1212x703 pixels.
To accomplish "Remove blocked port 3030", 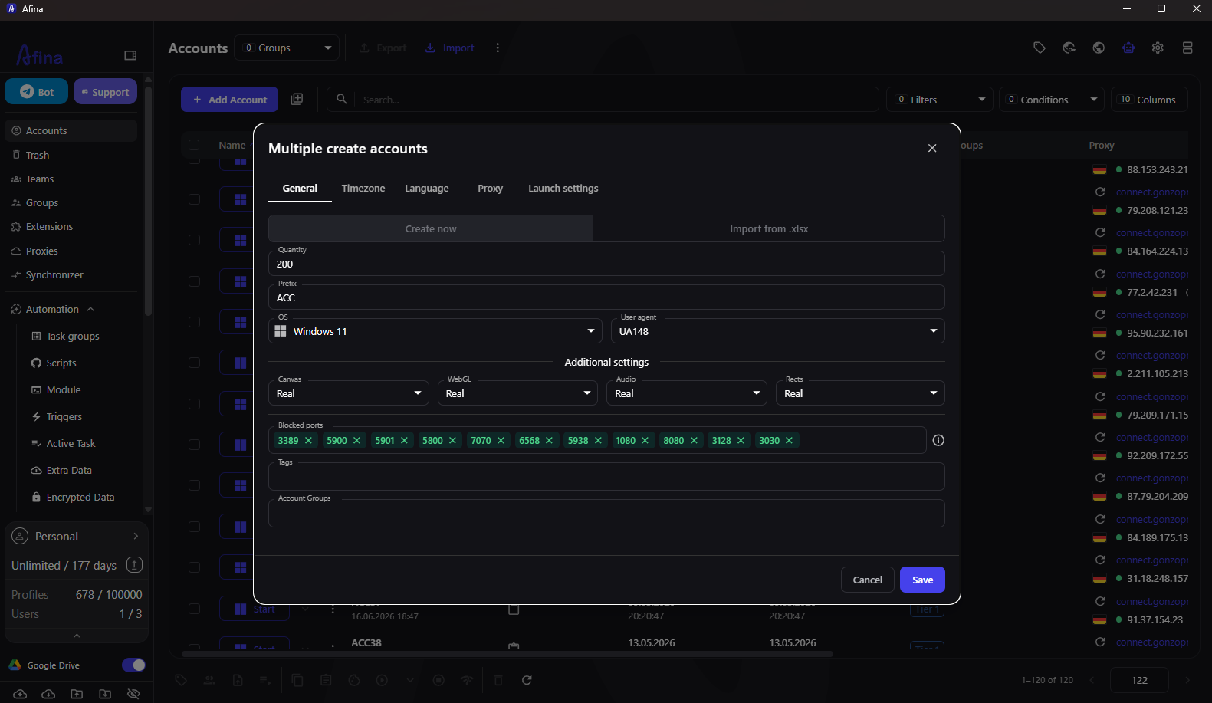I will (789, 440).
